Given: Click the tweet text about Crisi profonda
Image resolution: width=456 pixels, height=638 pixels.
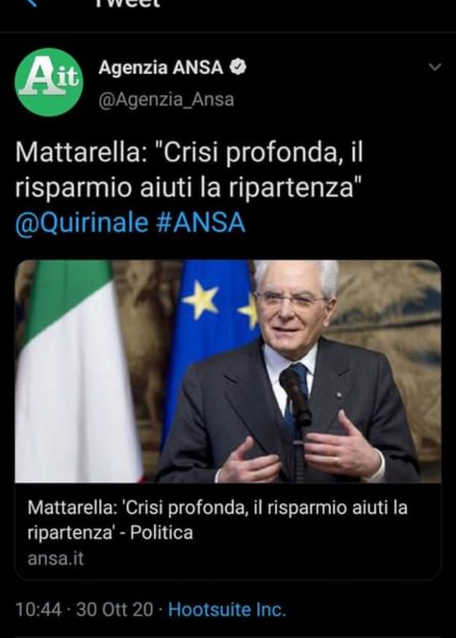Looking at the screenshot, I should click(x=189, y=170).
